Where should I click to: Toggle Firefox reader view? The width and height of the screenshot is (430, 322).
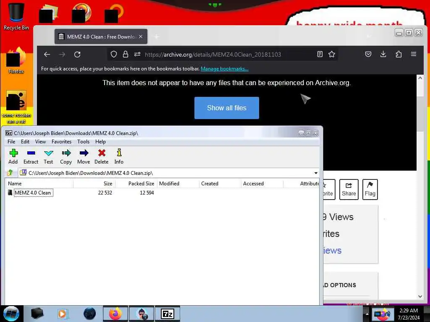pos(320,54)
